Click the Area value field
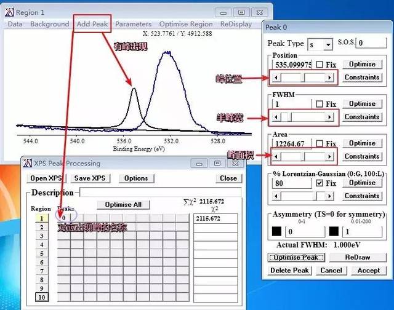 point(292,143)
